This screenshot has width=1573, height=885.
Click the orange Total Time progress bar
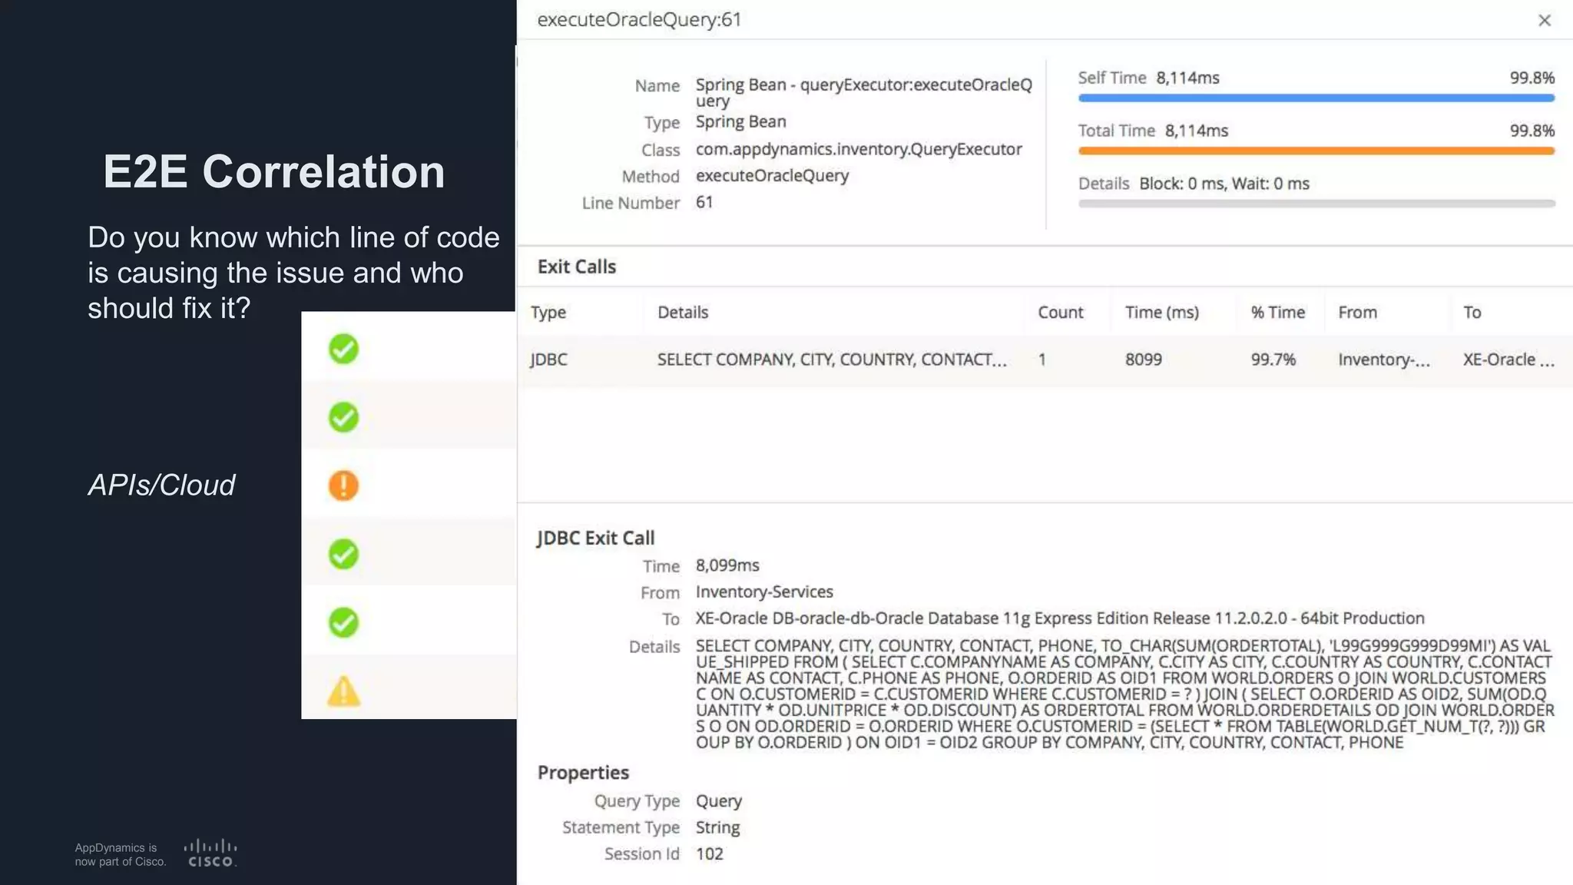[x=1316, y=151]
